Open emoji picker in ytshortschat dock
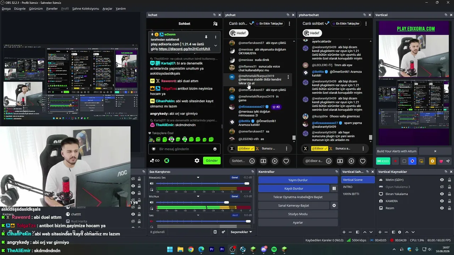The width and height of the screenshot is (454, 255). (x=329, y=161)
